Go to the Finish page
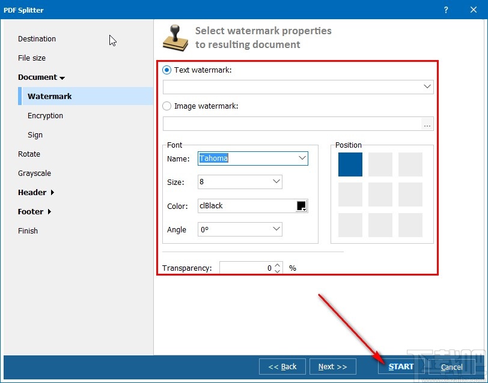The height and width of the screenshot is (383, 488). 28,231
